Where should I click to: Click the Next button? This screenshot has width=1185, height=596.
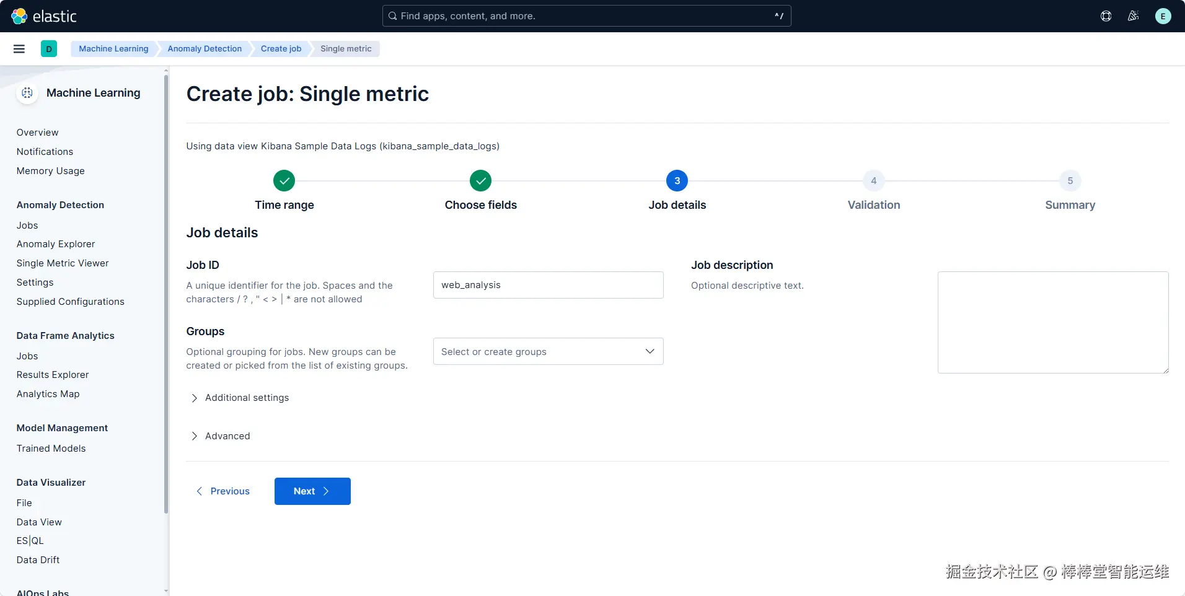[312, 491]
